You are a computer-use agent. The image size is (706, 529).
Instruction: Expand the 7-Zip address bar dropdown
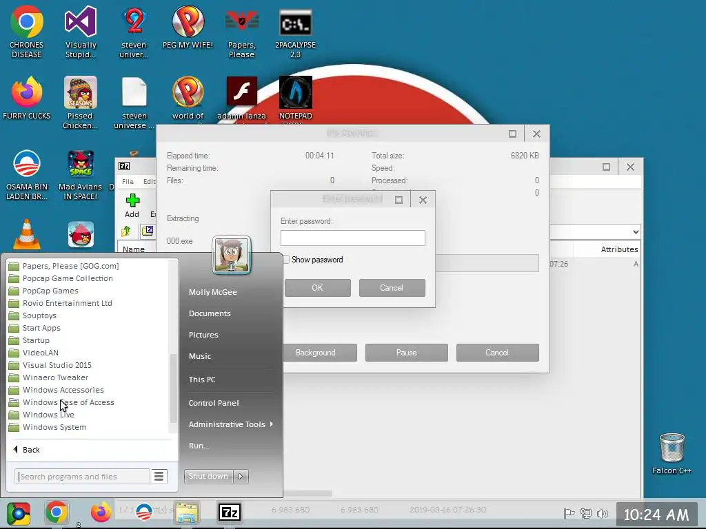pyautogui.click(x=635, y=232)
